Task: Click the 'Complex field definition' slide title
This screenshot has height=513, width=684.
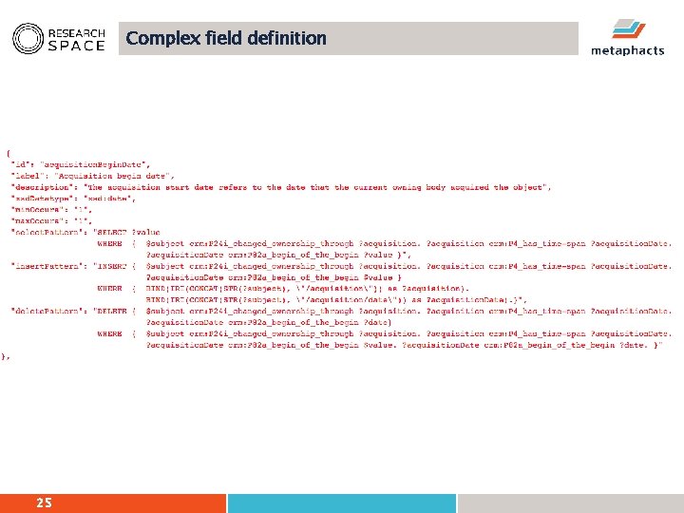Action: [x=226, y=38]
